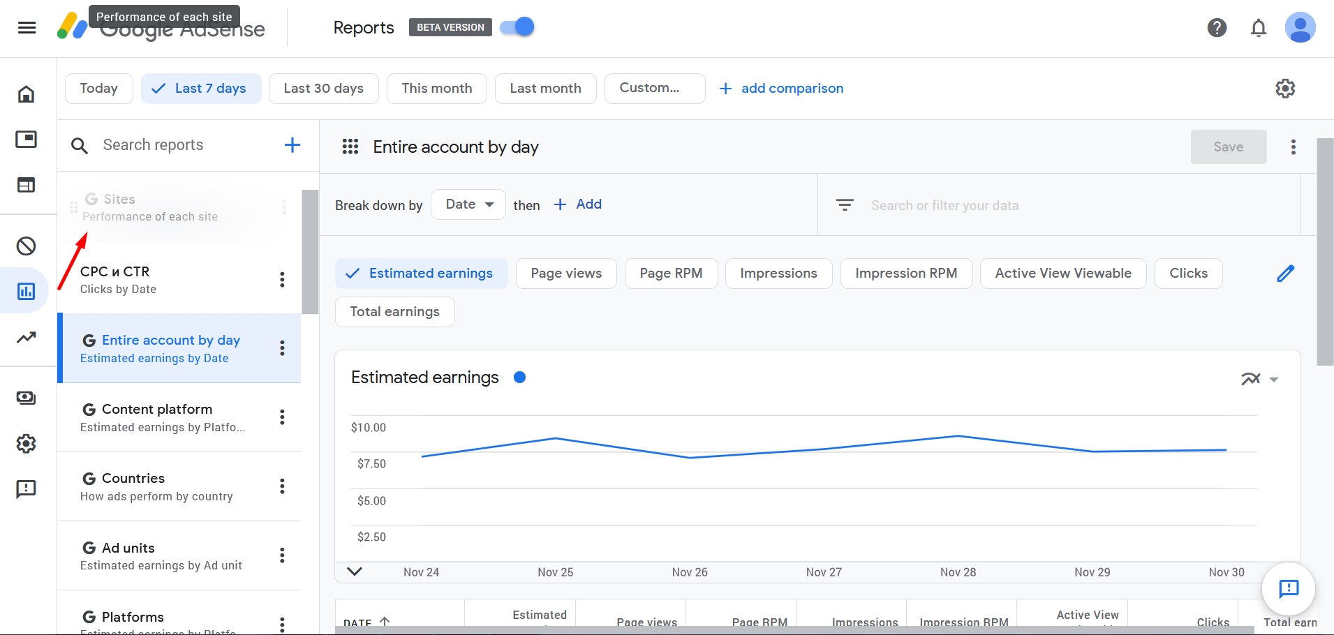Select the Last month date range
Viewport: 1334px width, 635px height.
click(x=545, y=88)
